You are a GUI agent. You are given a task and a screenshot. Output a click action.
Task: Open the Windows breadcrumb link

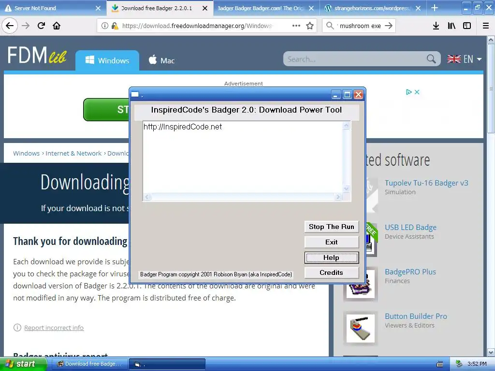[x=26, y=153]
